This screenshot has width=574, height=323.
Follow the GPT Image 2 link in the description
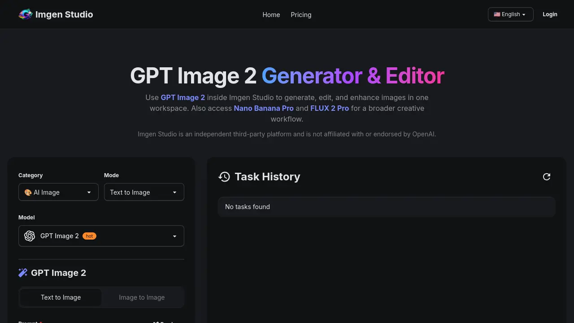183,97
